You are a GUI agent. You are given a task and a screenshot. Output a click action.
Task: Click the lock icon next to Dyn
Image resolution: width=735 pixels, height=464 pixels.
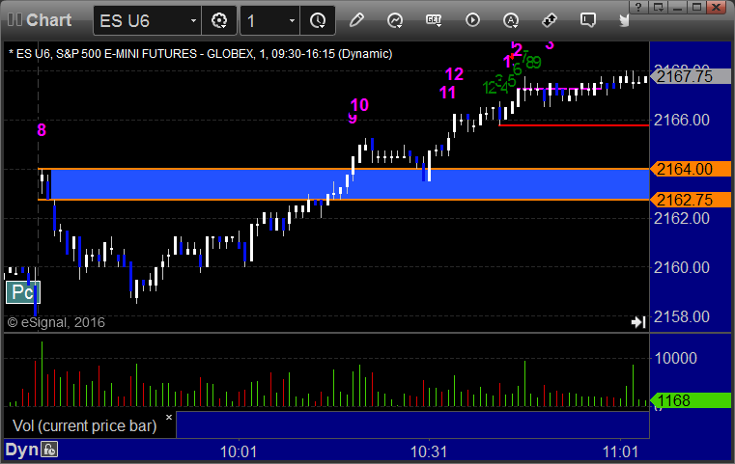[x=49, y=450]
